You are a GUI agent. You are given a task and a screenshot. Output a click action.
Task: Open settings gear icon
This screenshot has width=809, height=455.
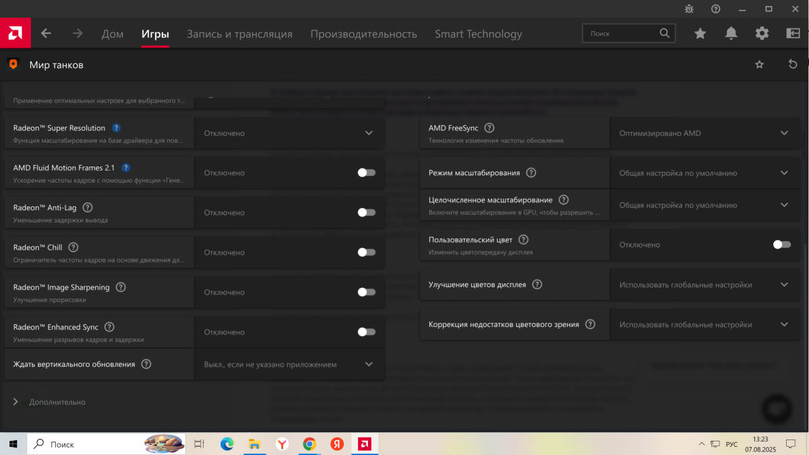pyautogui.click(x=762, y=34)
